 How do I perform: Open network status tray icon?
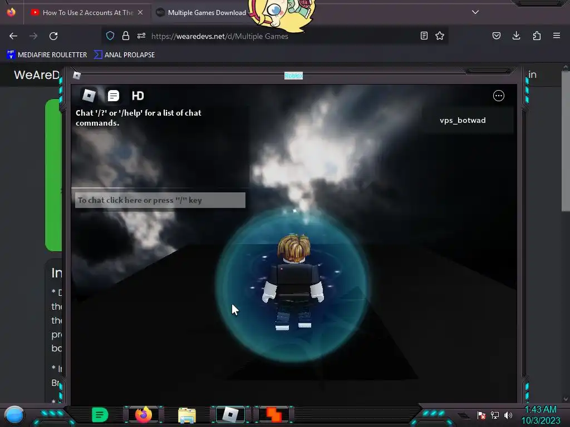(495, 415)
